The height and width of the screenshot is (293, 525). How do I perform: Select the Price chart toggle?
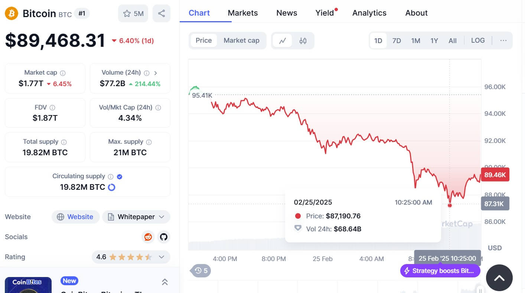click(x=203, y=40)
